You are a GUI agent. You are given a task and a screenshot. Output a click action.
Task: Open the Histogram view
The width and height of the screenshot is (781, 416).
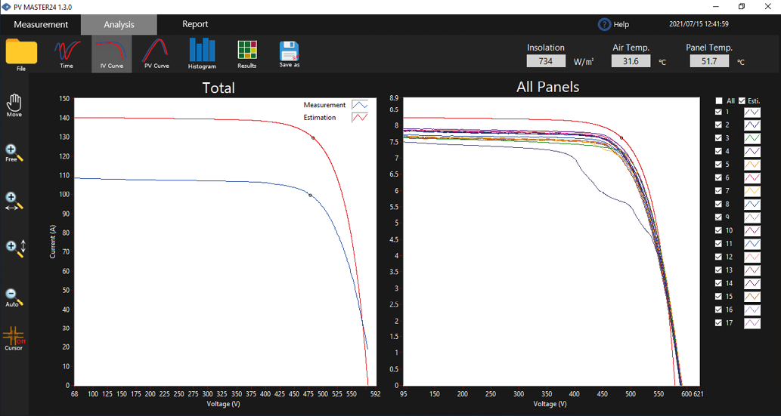click(x=202, y=52)
